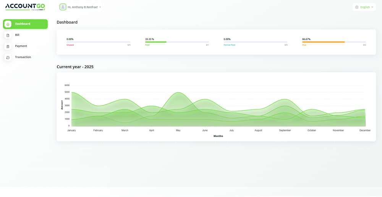The height and width of the screenshot is (197, 382).
Task: Click the Amount axis title
Action: (62, 105)
